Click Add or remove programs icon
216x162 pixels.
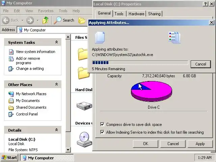[x=11, y=59]
